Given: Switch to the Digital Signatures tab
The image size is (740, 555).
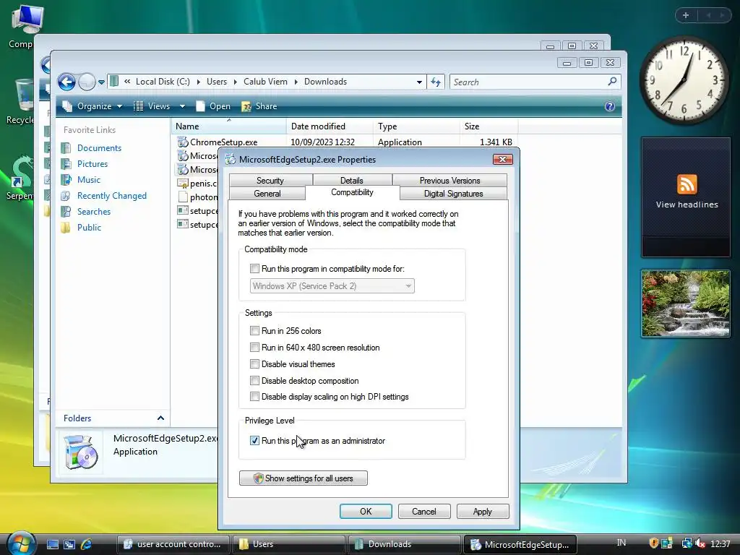Looking at the screenshot, I should (454, 194).
